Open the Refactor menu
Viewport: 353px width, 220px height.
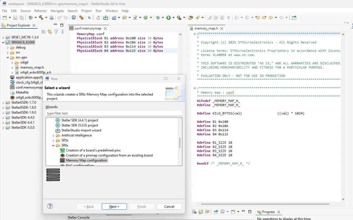click(41, 11)
